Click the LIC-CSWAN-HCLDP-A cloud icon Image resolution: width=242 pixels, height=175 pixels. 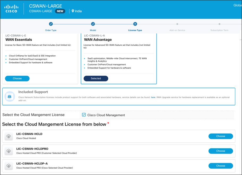(9, 166)
